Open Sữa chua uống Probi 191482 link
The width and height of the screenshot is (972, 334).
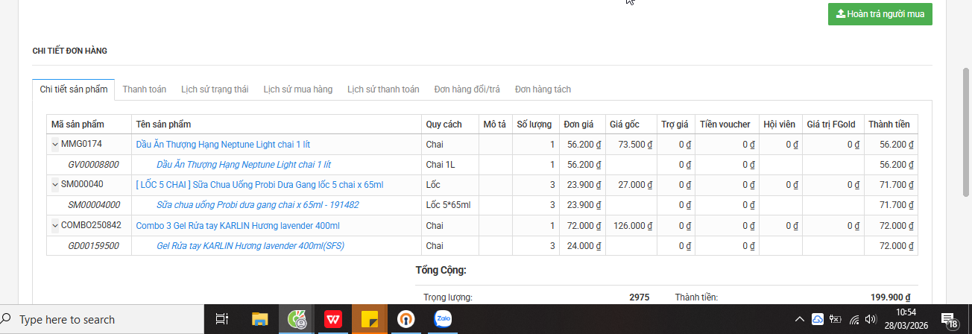258,204
